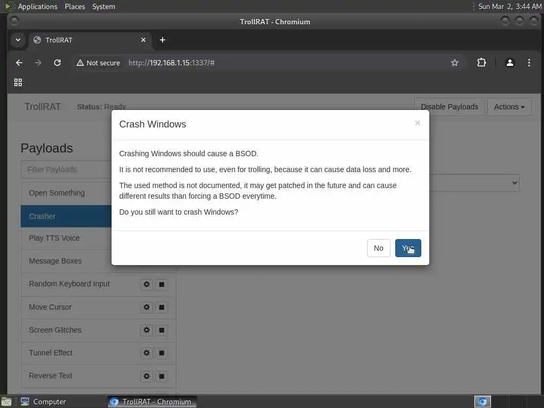The height and width of the screenshot is (408, 544).
Task: Toggle the stop square for Screen Glitches
Action: 161,330
